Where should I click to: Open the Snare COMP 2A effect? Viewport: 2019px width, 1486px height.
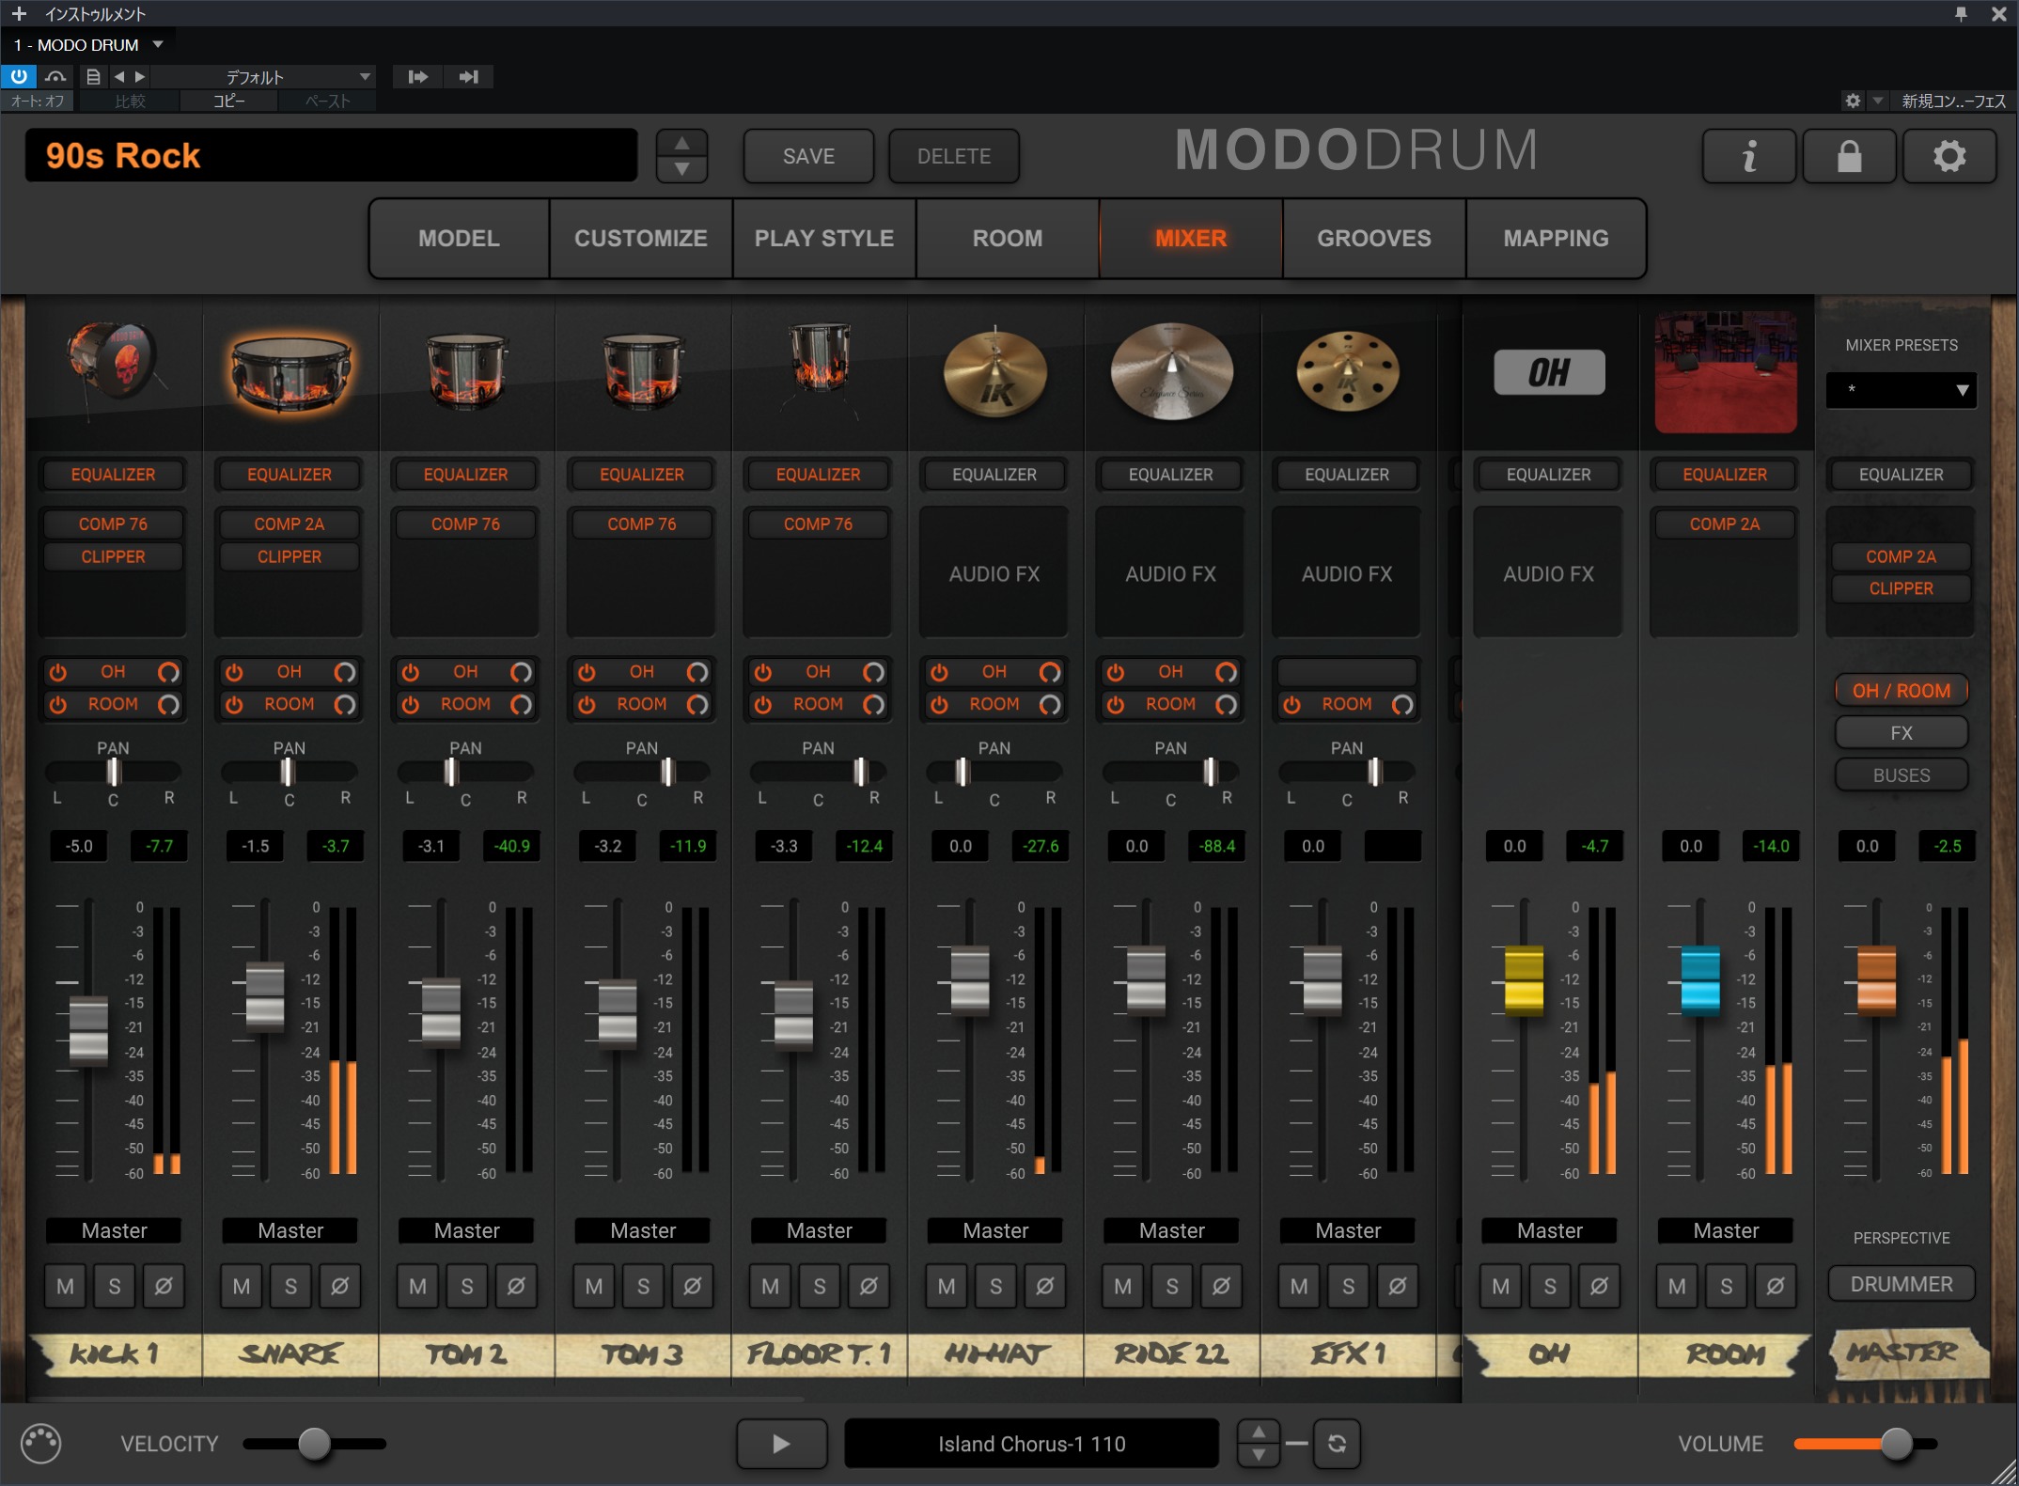[x=290, y=524]
